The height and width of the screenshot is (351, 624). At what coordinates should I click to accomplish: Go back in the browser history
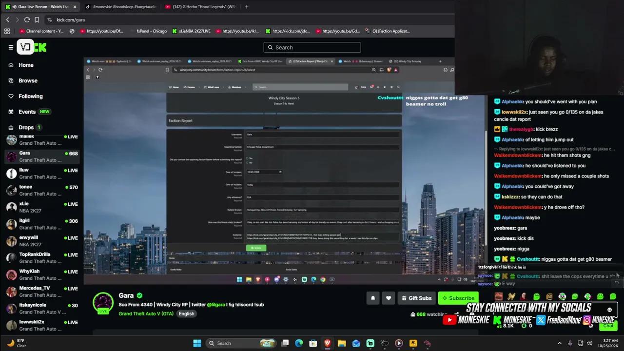8,19
